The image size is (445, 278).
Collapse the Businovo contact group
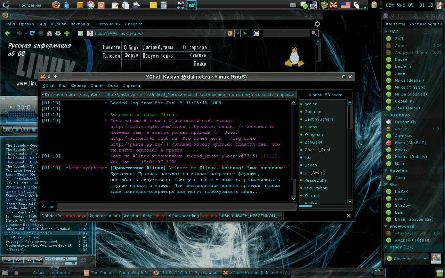click(x=386, y=115)
